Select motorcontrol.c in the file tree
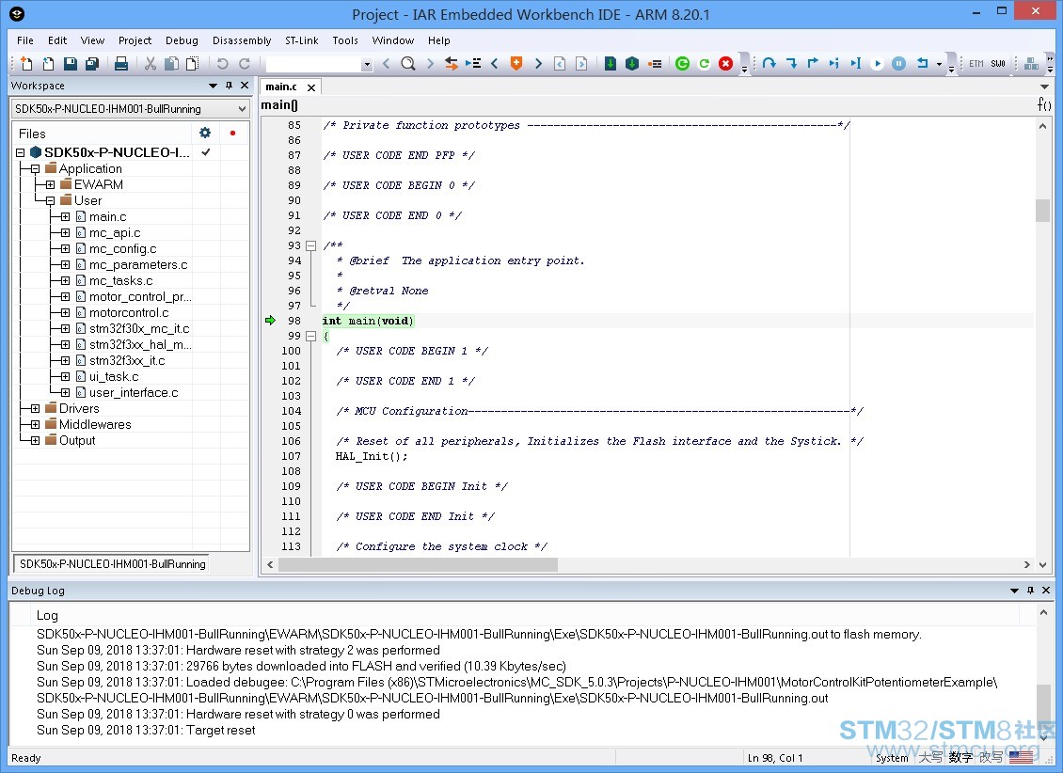This screenshot has width=1063, height=773. (129, 312)
